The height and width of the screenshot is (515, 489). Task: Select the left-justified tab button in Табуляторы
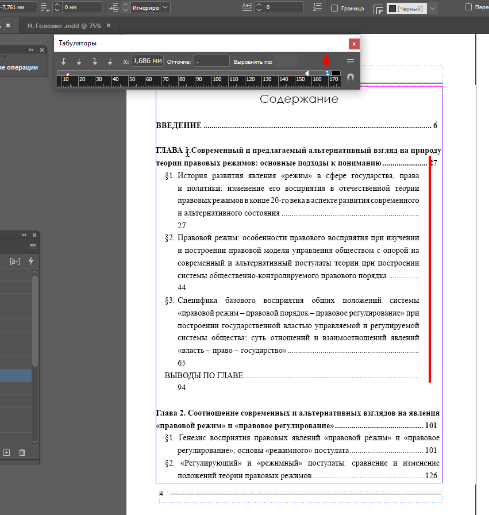pyautogui.click(x=64, y=61)
